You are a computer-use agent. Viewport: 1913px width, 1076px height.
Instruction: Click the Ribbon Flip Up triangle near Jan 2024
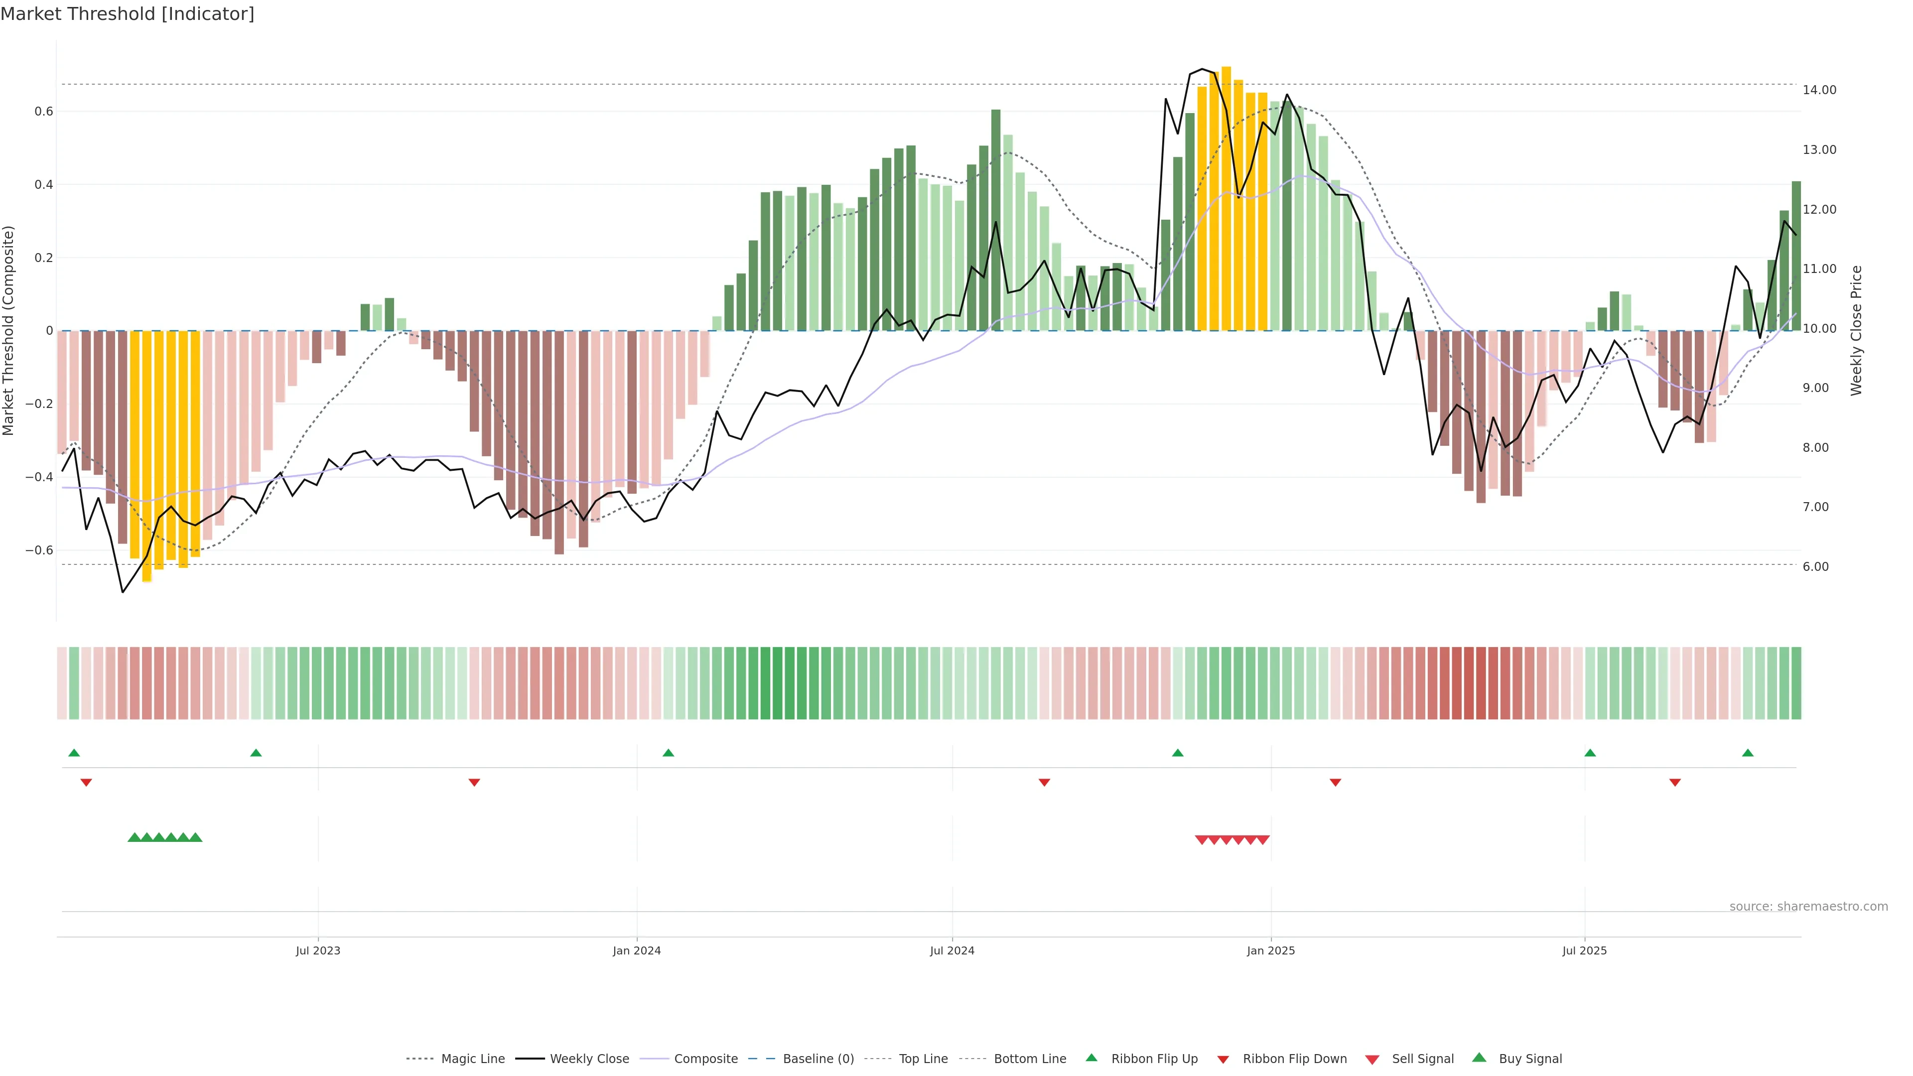tap(668, 753)
